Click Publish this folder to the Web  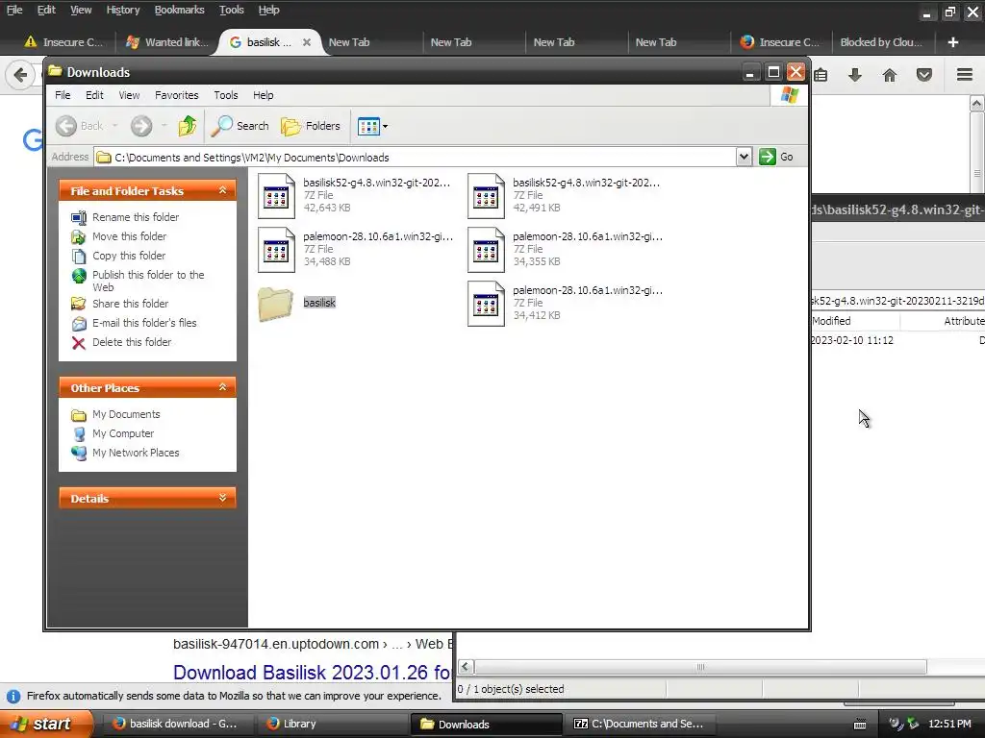147,282
